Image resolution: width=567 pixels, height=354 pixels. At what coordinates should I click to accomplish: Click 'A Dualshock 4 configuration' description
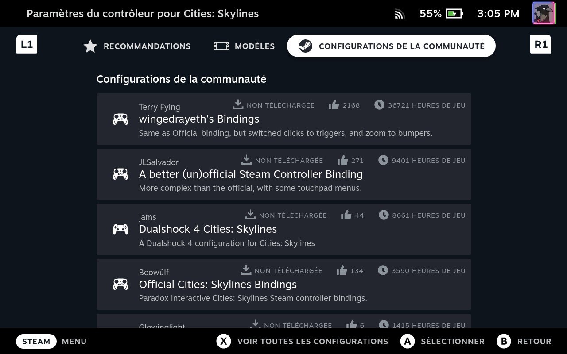(x=227, y=243)
